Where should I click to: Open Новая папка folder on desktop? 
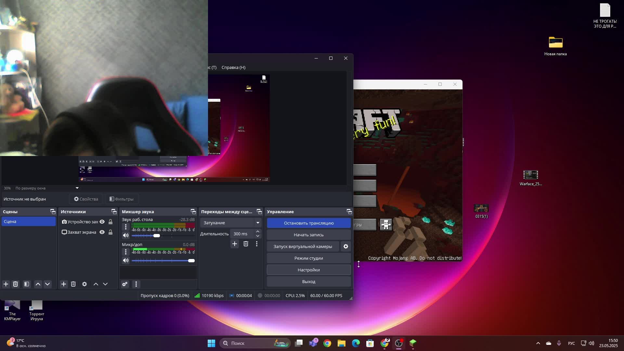point(555,46)
